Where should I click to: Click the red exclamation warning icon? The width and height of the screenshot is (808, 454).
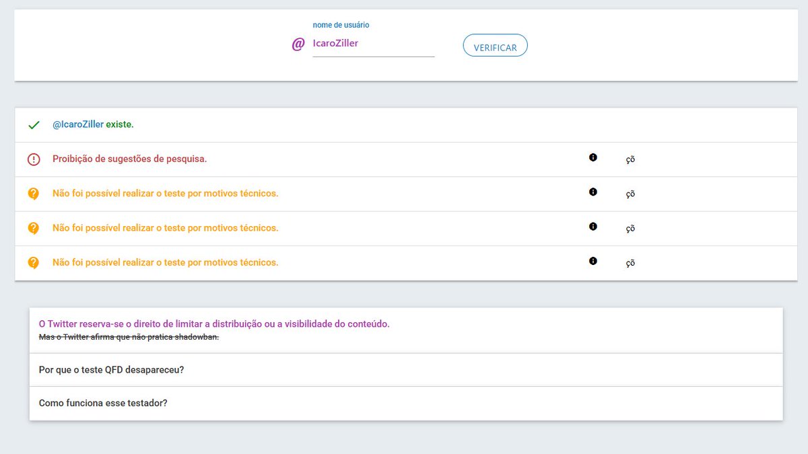tap(34, 159)
